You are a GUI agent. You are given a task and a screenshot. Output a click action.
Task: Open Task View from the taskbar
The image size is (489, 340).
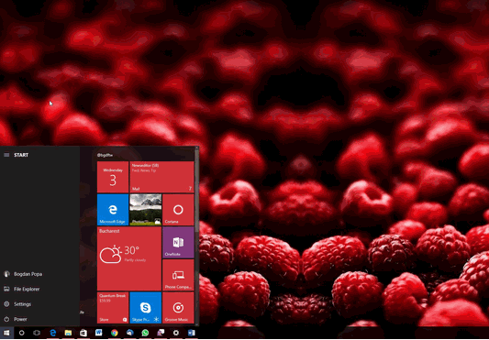coord(37,333)
